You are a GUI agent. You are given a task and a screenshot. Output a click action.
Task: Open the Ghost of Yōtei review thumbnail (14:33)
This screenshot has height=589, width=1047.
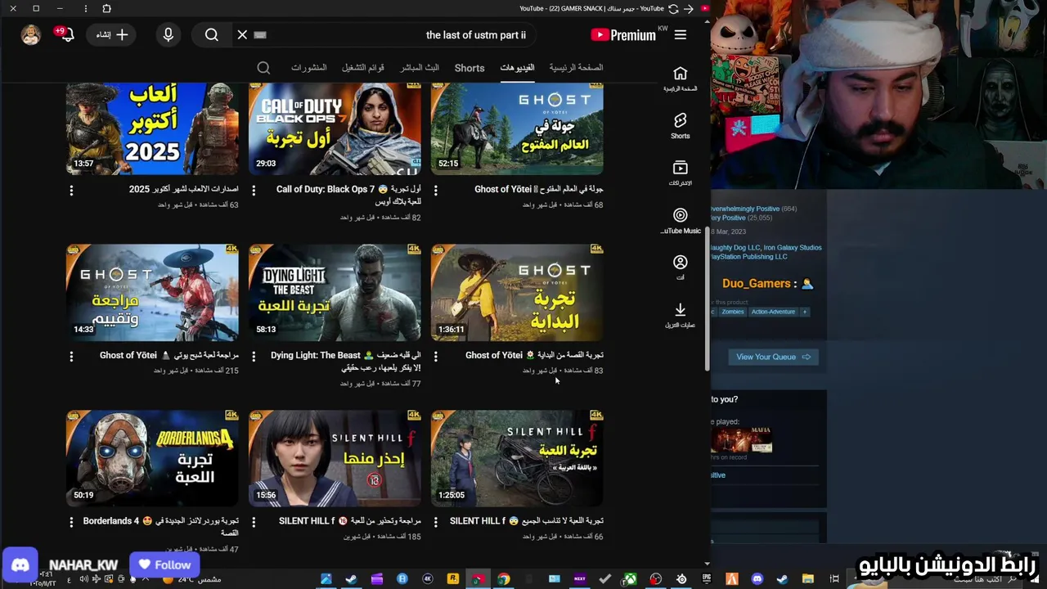pos(152,292)
